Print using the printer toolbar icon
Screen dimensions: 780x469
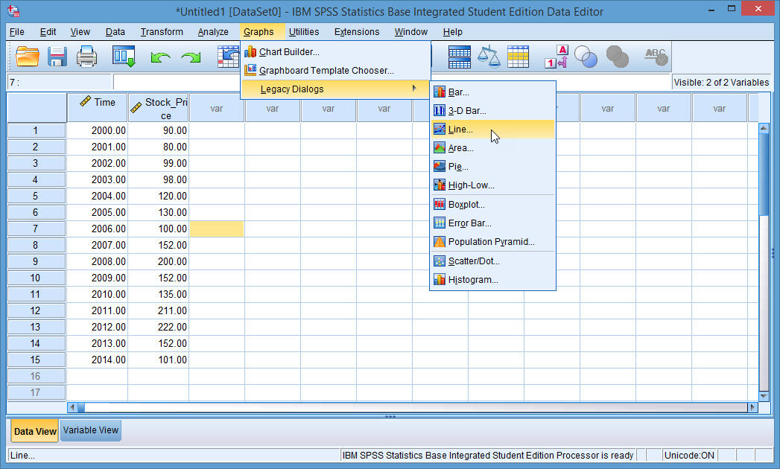(86, 56)
